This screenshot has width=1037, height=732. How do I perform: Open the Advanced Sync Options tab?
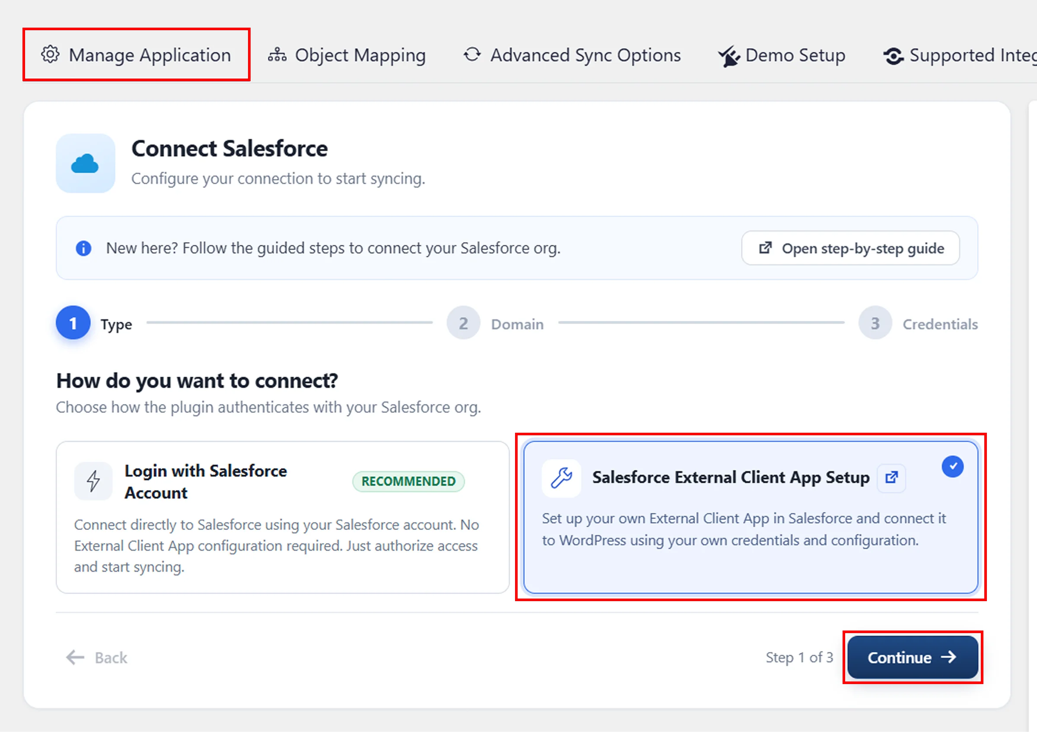[572, 55]
